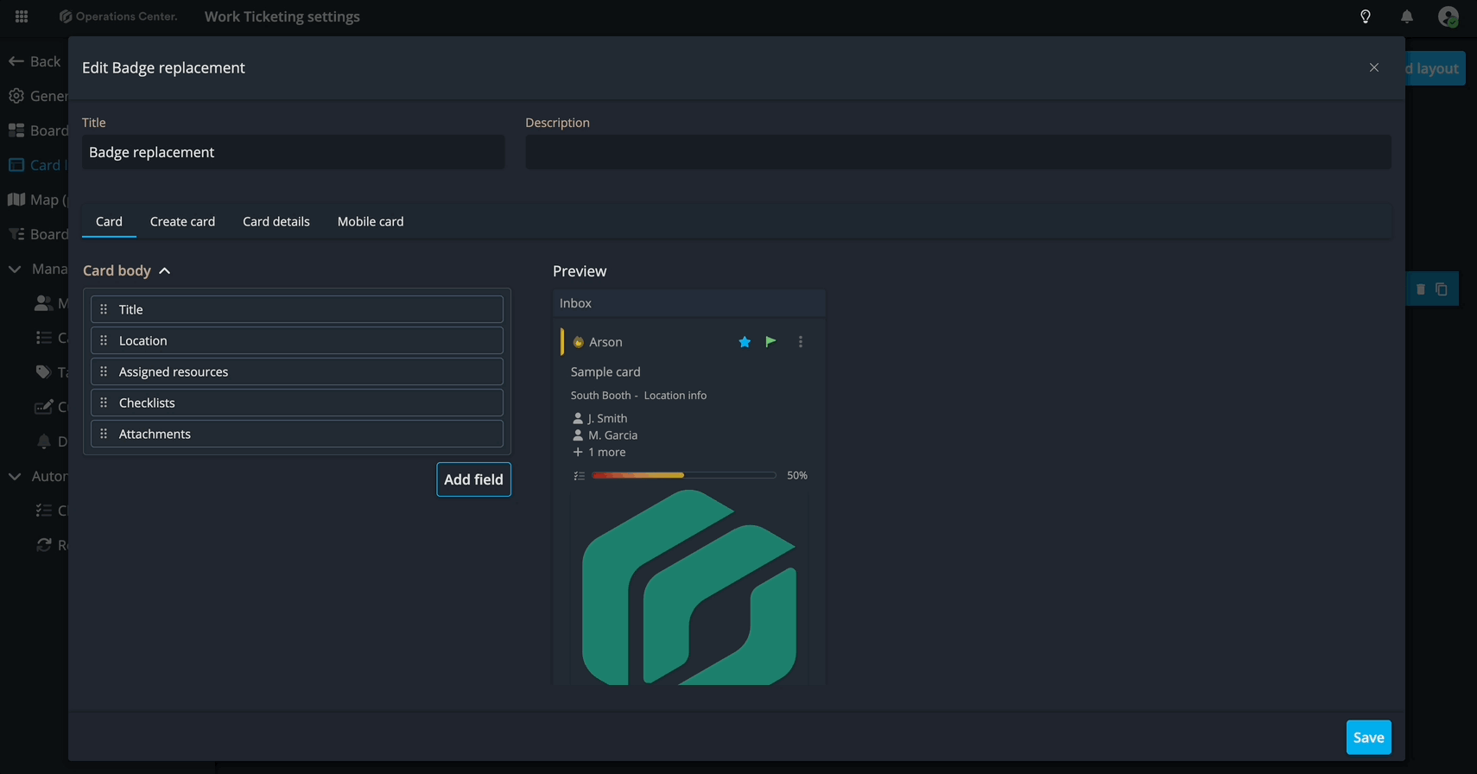Click the Operations Center logo link
The height and width of the screenshot is (774, 1477).
pyautogui.click(x=118, y=16)
